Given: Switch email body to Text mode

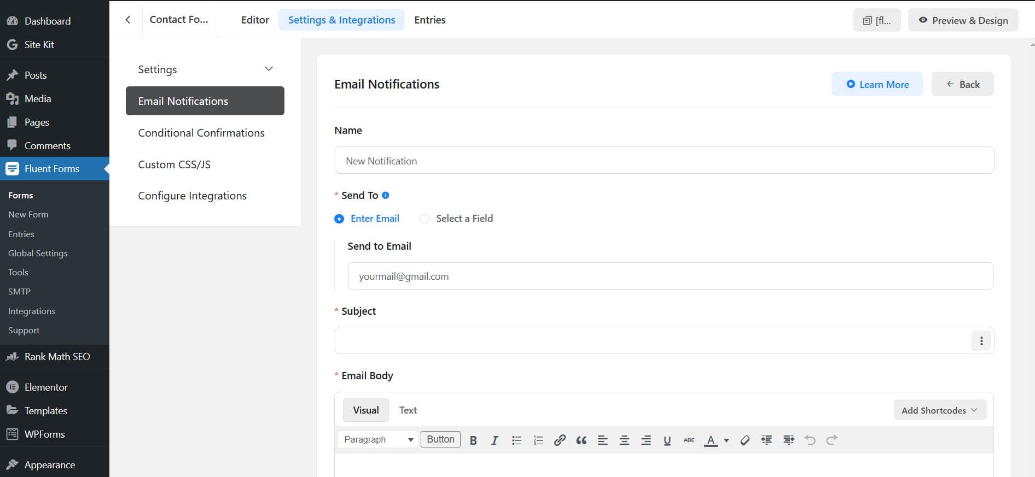Looking at the screenshot, I should click(x=408, y=410).
